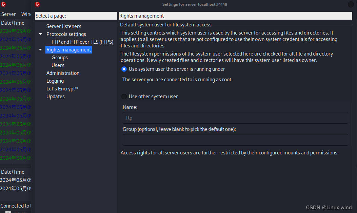Collapse the Rights management branch

(x=40, y=49)
